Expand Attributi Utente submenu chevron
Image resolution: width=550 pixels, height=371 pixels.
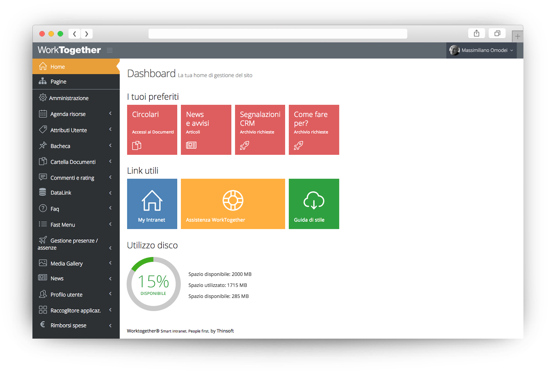[110, 129]
